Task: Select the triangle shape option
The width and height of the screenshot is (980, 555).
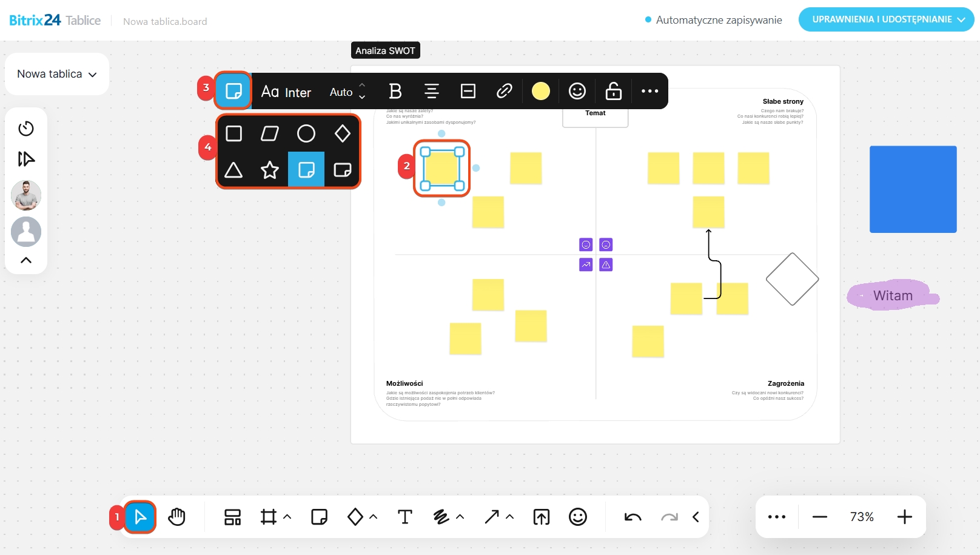Action: coord(233,170)
